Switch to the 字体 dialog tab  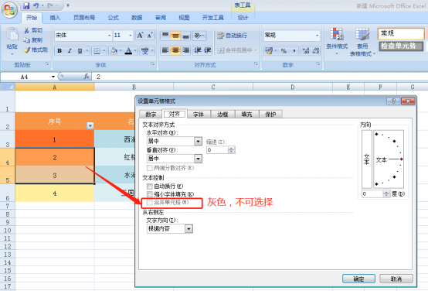(x=199, y=114)
